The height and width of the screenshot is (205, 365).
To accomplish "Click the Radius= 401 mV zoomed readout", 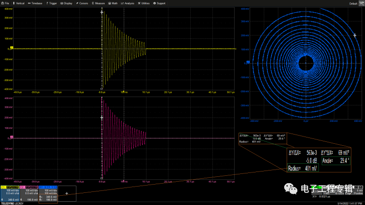I will pyautogui.click(x=303, y=168).
